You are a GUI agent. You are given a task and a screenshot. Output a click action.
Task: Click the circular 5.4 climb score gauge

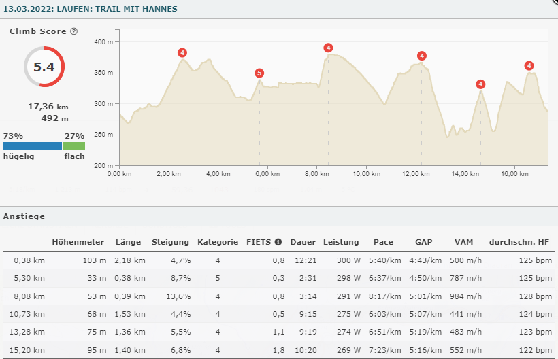coord(44,67)
